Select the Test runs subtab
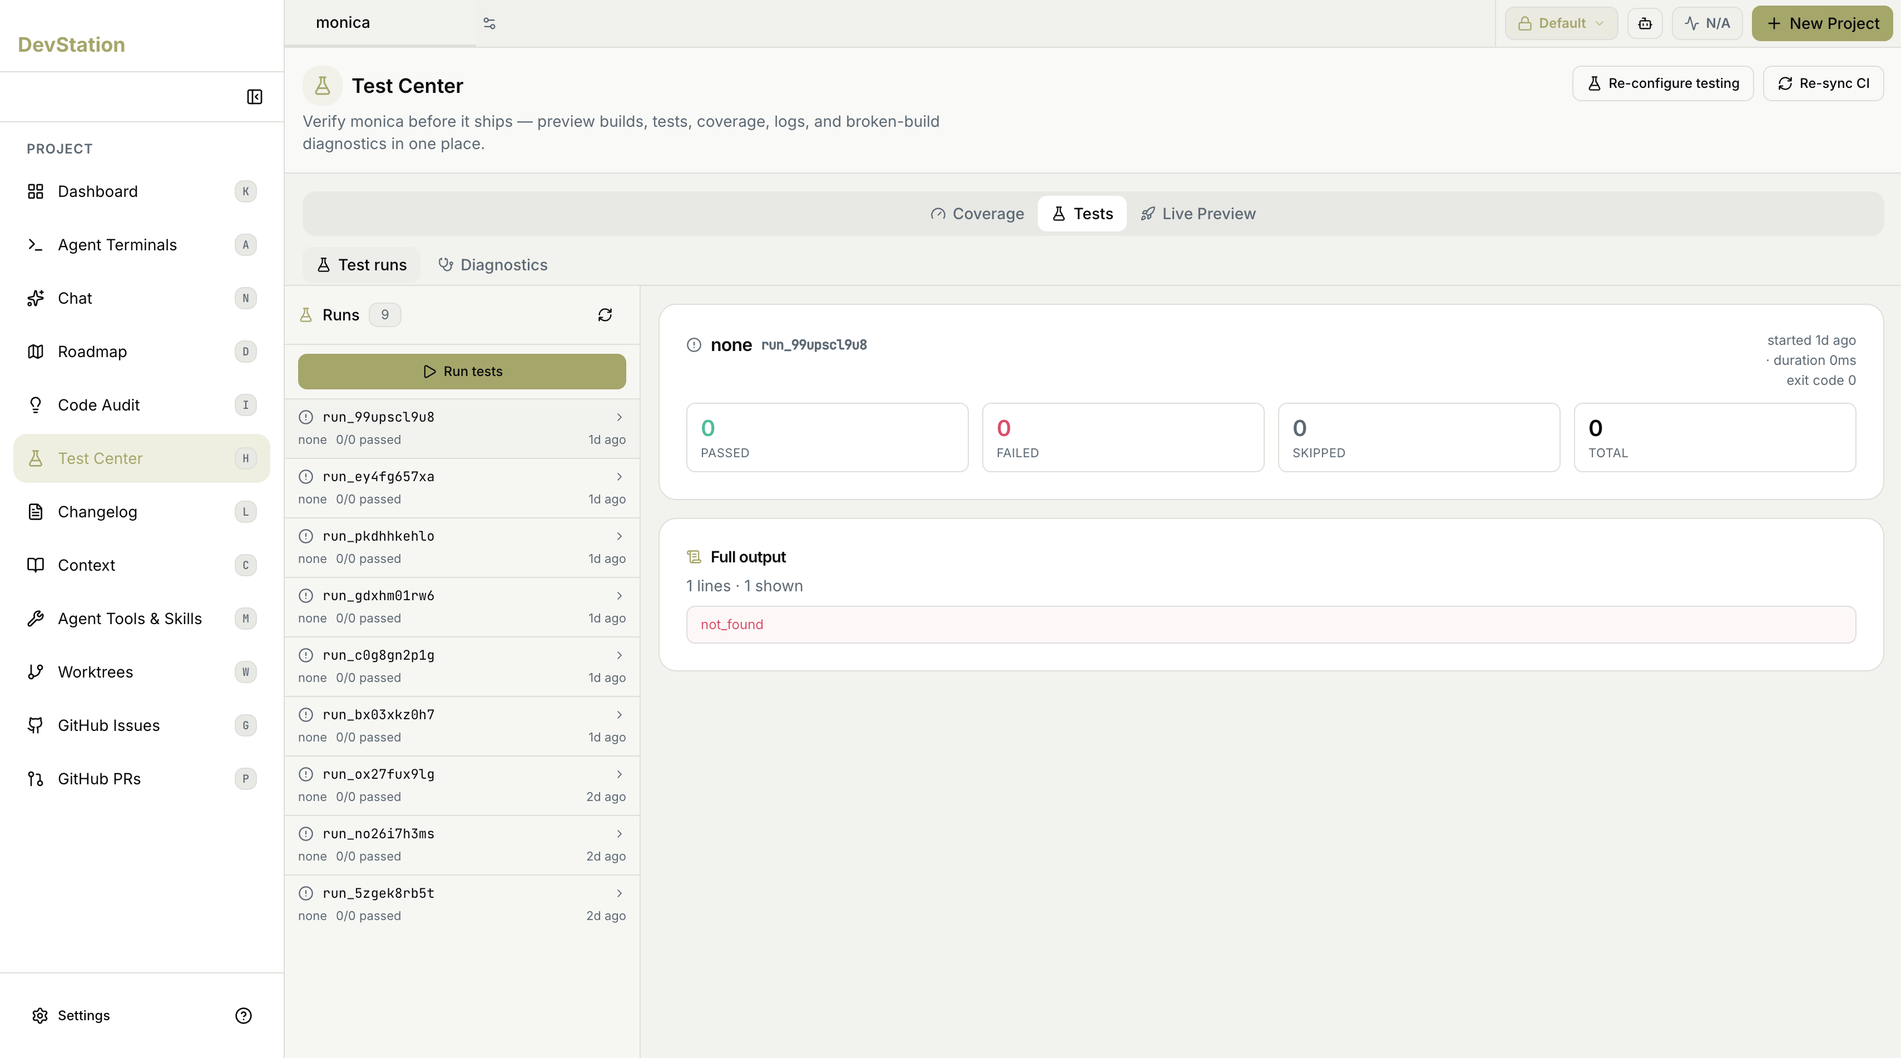Viewport: 1901px width, 1058px height. [362, 265]
